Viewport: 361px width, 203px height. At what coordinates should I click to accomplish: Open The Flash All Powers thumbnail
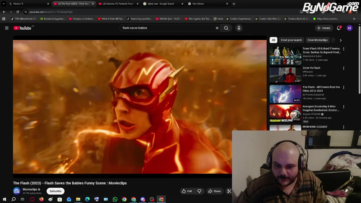(285, 94)
